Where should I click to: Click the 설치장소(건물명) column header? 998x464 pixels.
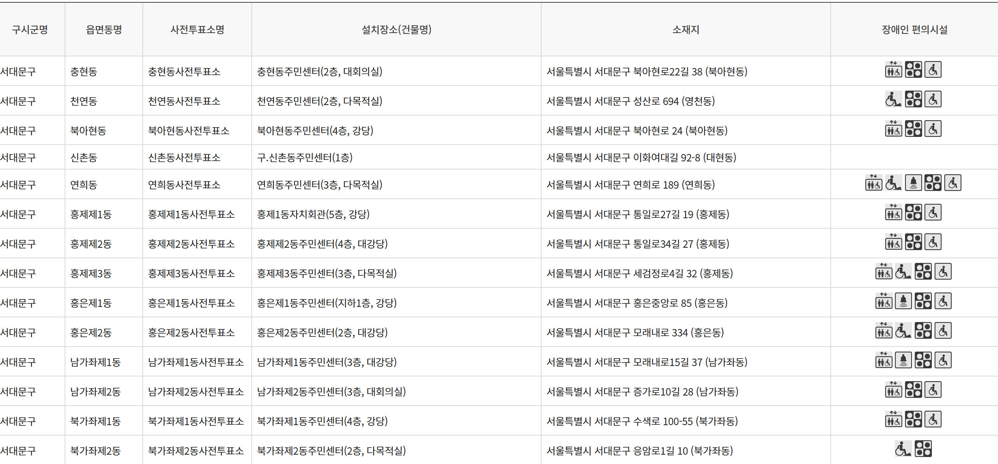396,30
